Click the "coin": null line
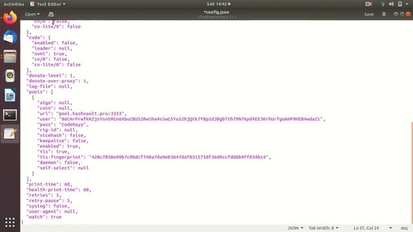This screenshot has height=232, width=413. tap(54, 108)
